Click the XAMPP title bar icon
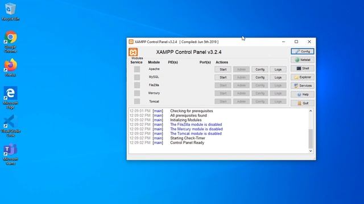364x204 pixels. (131, 42)
